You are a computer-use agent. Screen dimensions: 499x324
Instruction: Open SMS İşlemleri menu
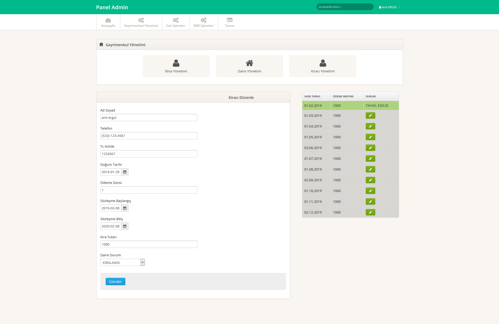203,22
